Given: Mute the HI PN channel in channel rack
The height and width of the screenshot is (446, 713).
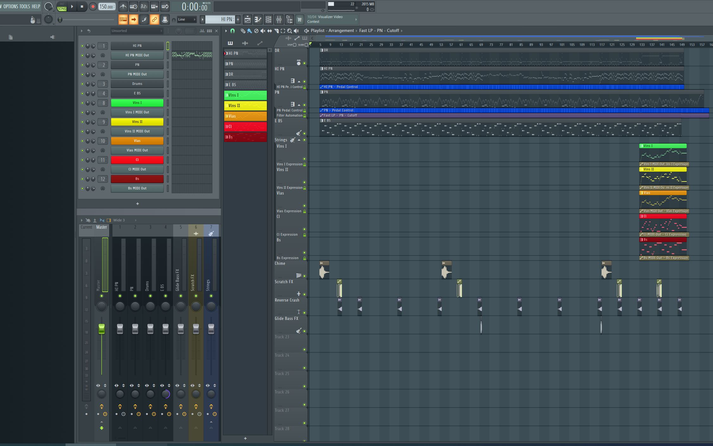Looking at the screenshot, I should [82, 46].
